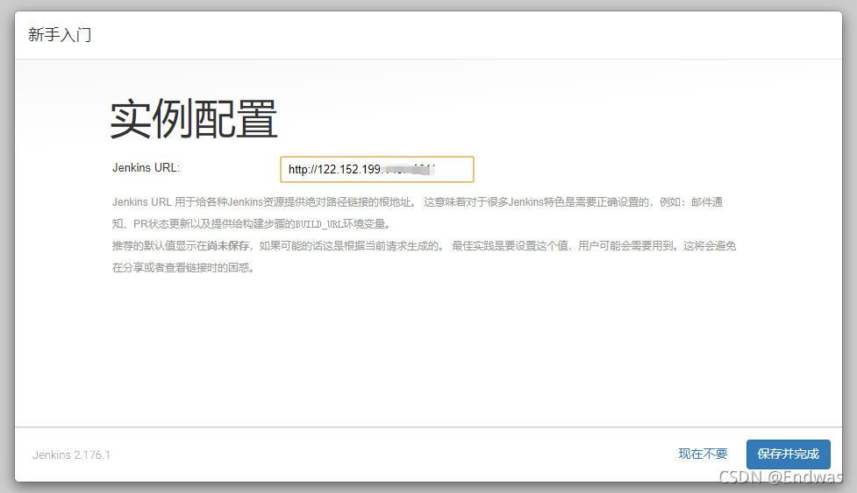
Task: Click the last line 在分享或者查看链接时的困惑
Action: [x=183, y=268]
